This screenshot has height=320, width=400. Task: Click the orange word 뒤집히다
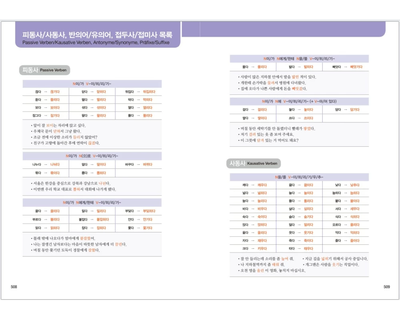pos(149,92)
